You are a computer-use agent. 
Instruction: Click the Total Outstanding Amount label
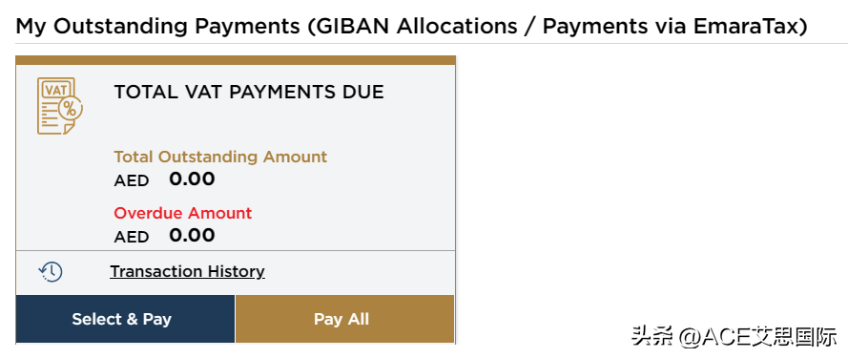[x=220, y=158]
